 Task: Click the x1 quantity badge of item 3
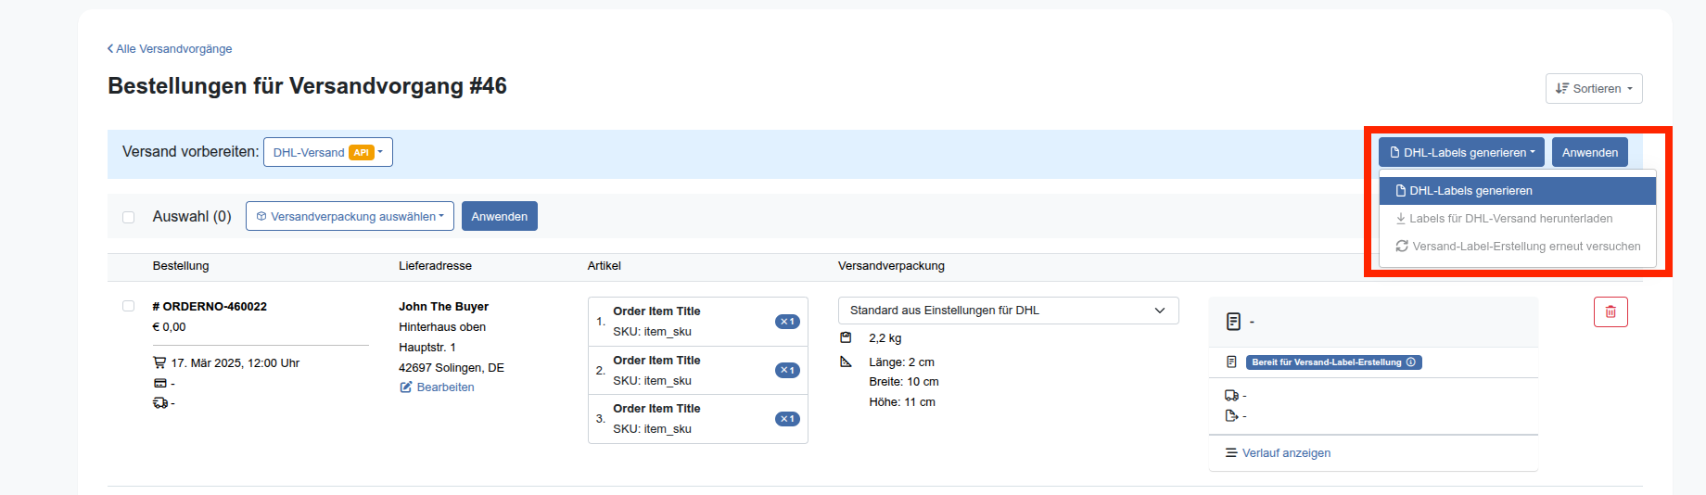(x=787, y=419)
